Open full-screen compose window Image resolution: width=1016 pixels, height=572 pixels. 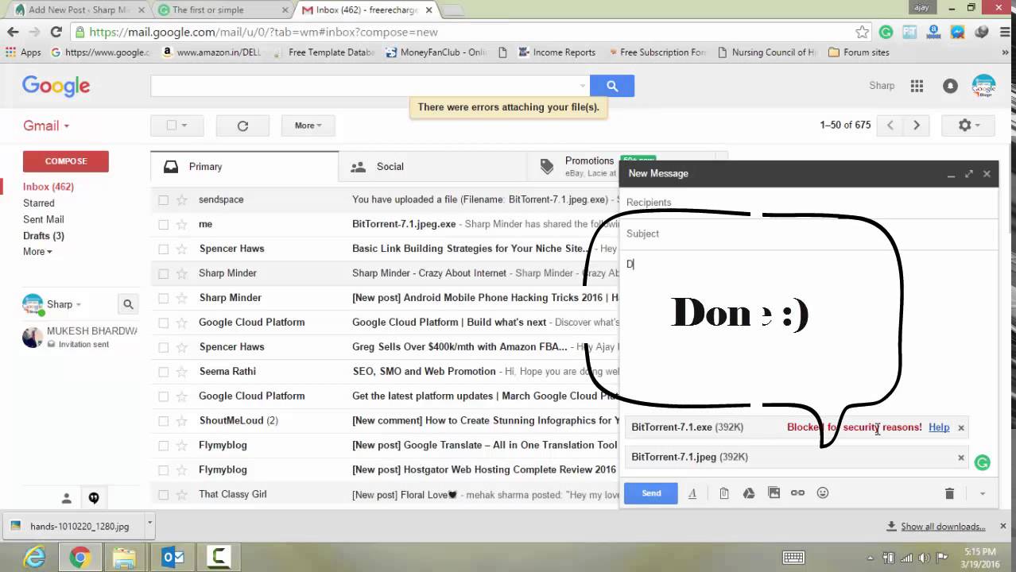click(968, 173)
